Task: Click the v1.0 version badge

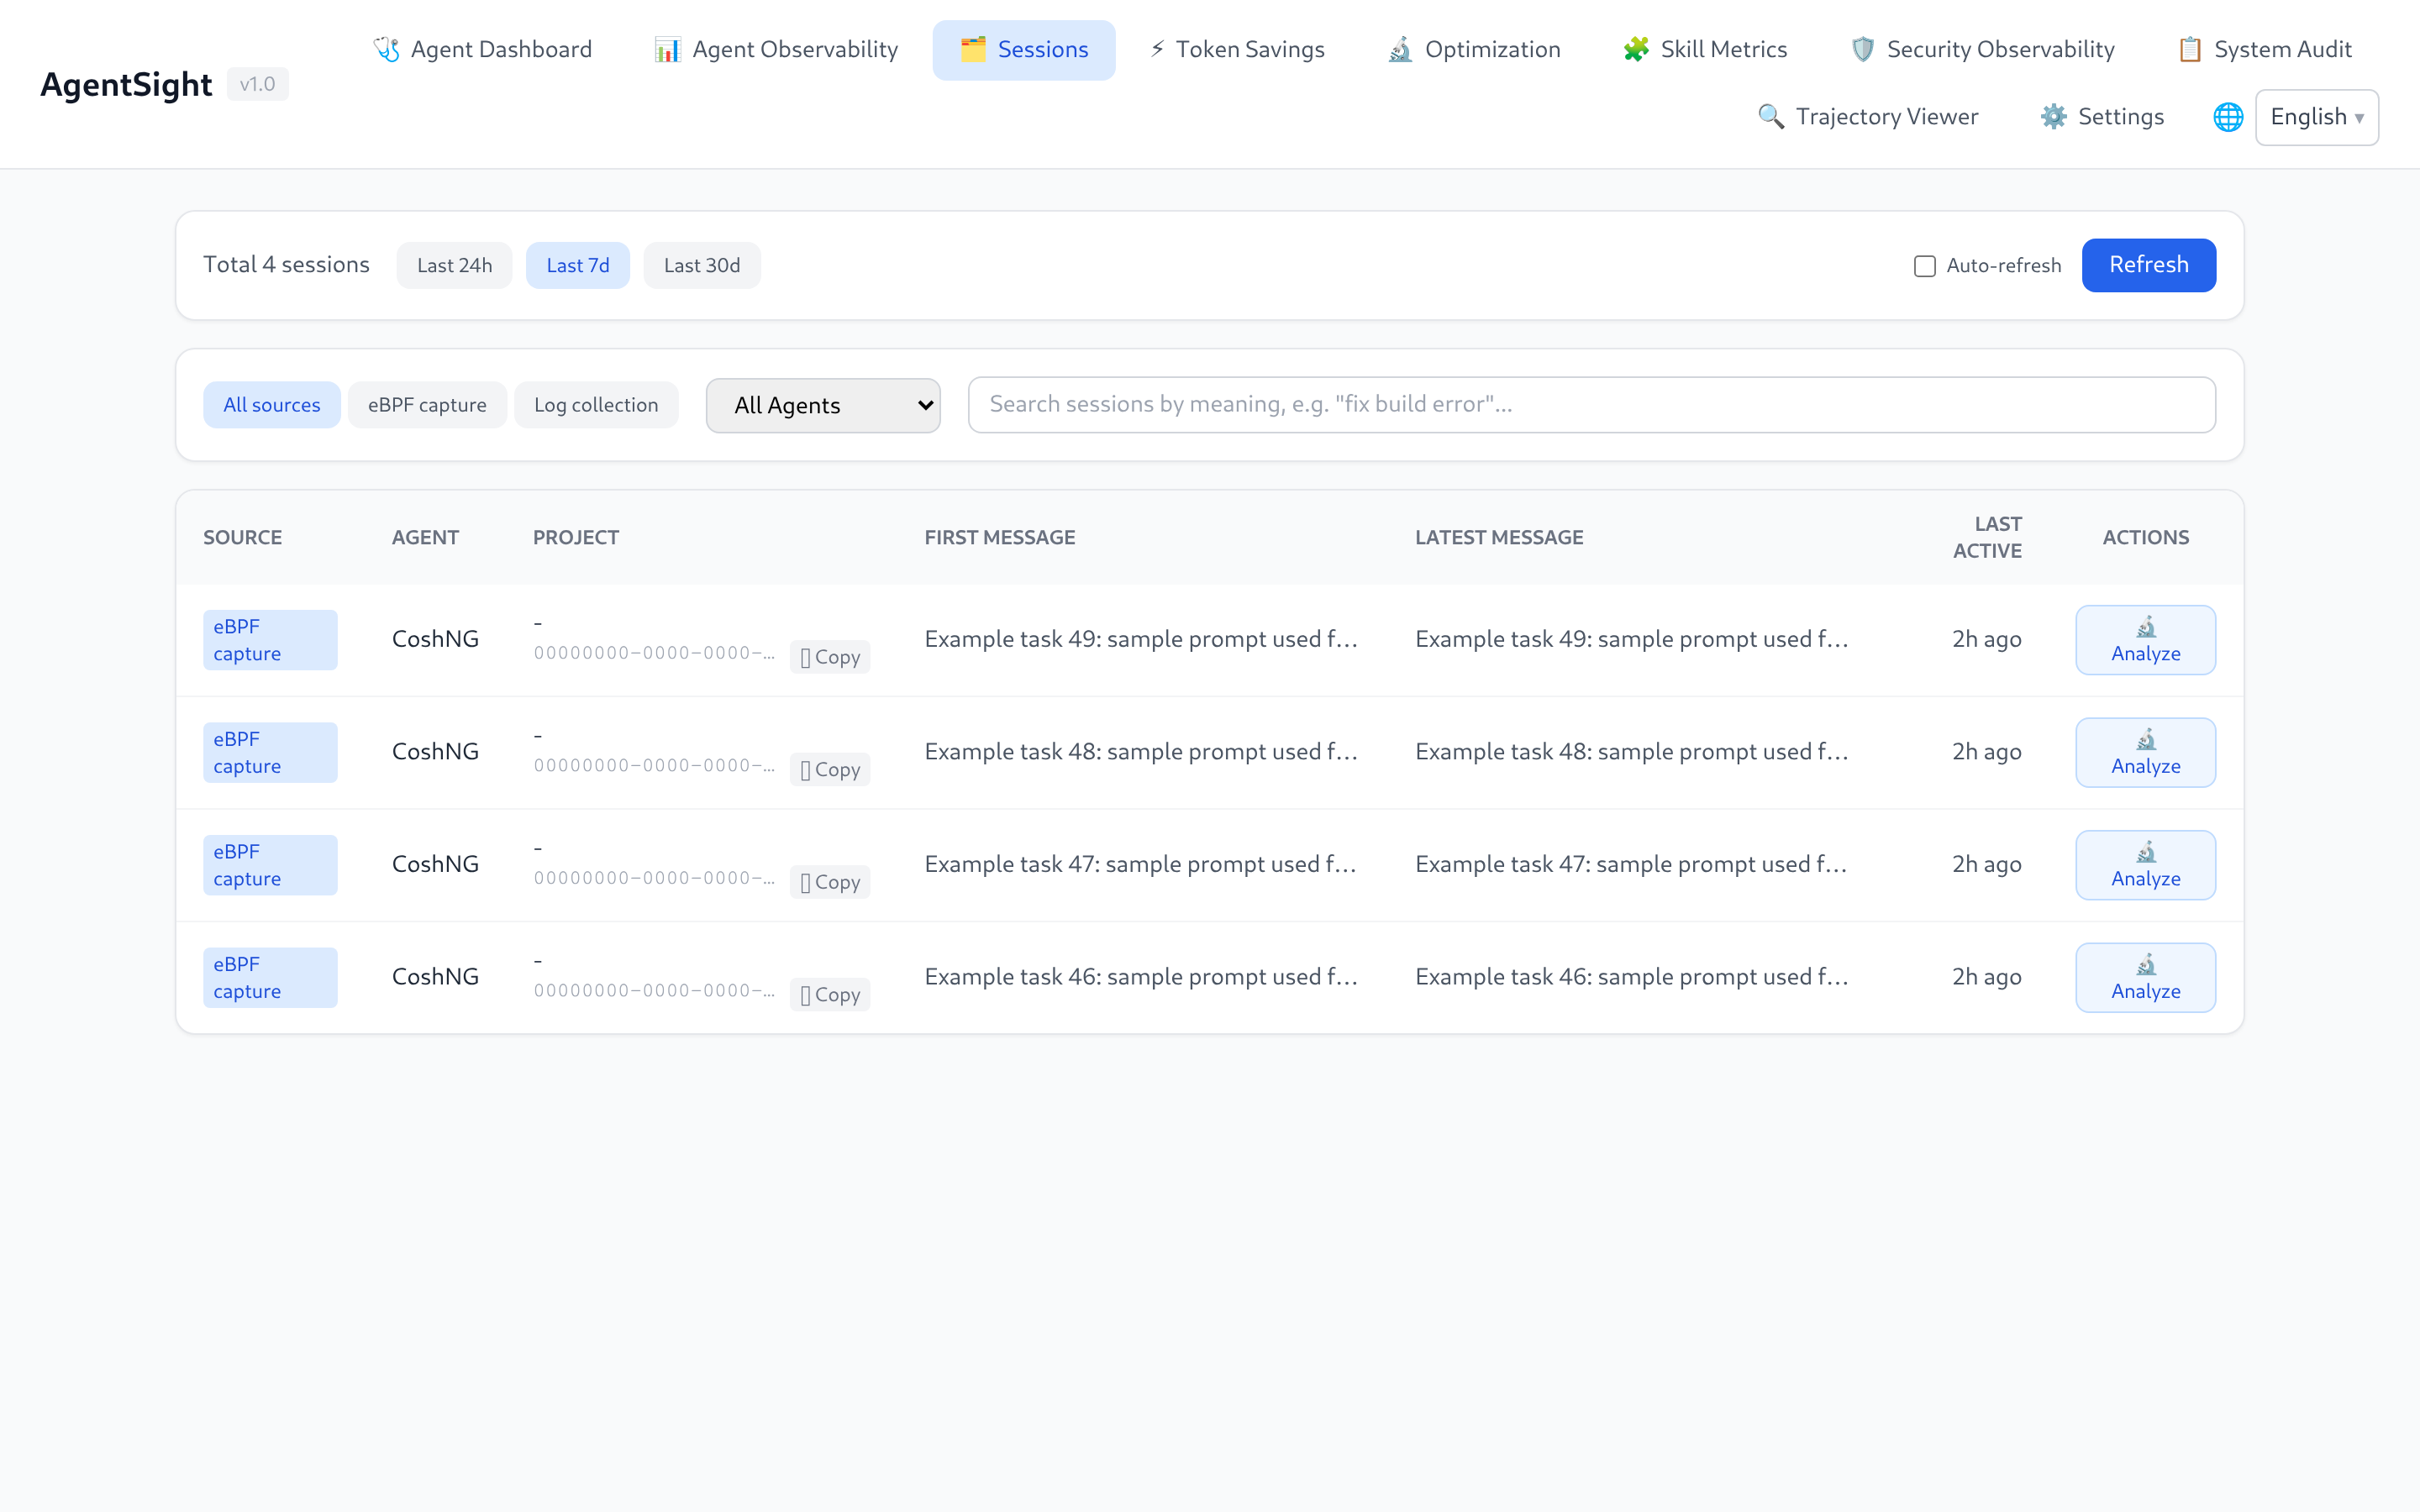Action: click(x=258, y=84)
